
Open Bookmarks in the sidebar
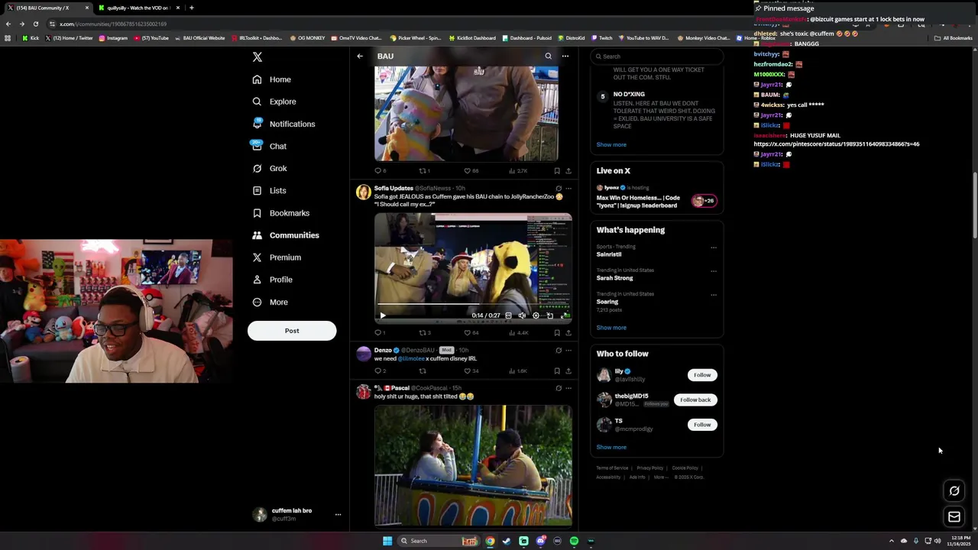280,213
